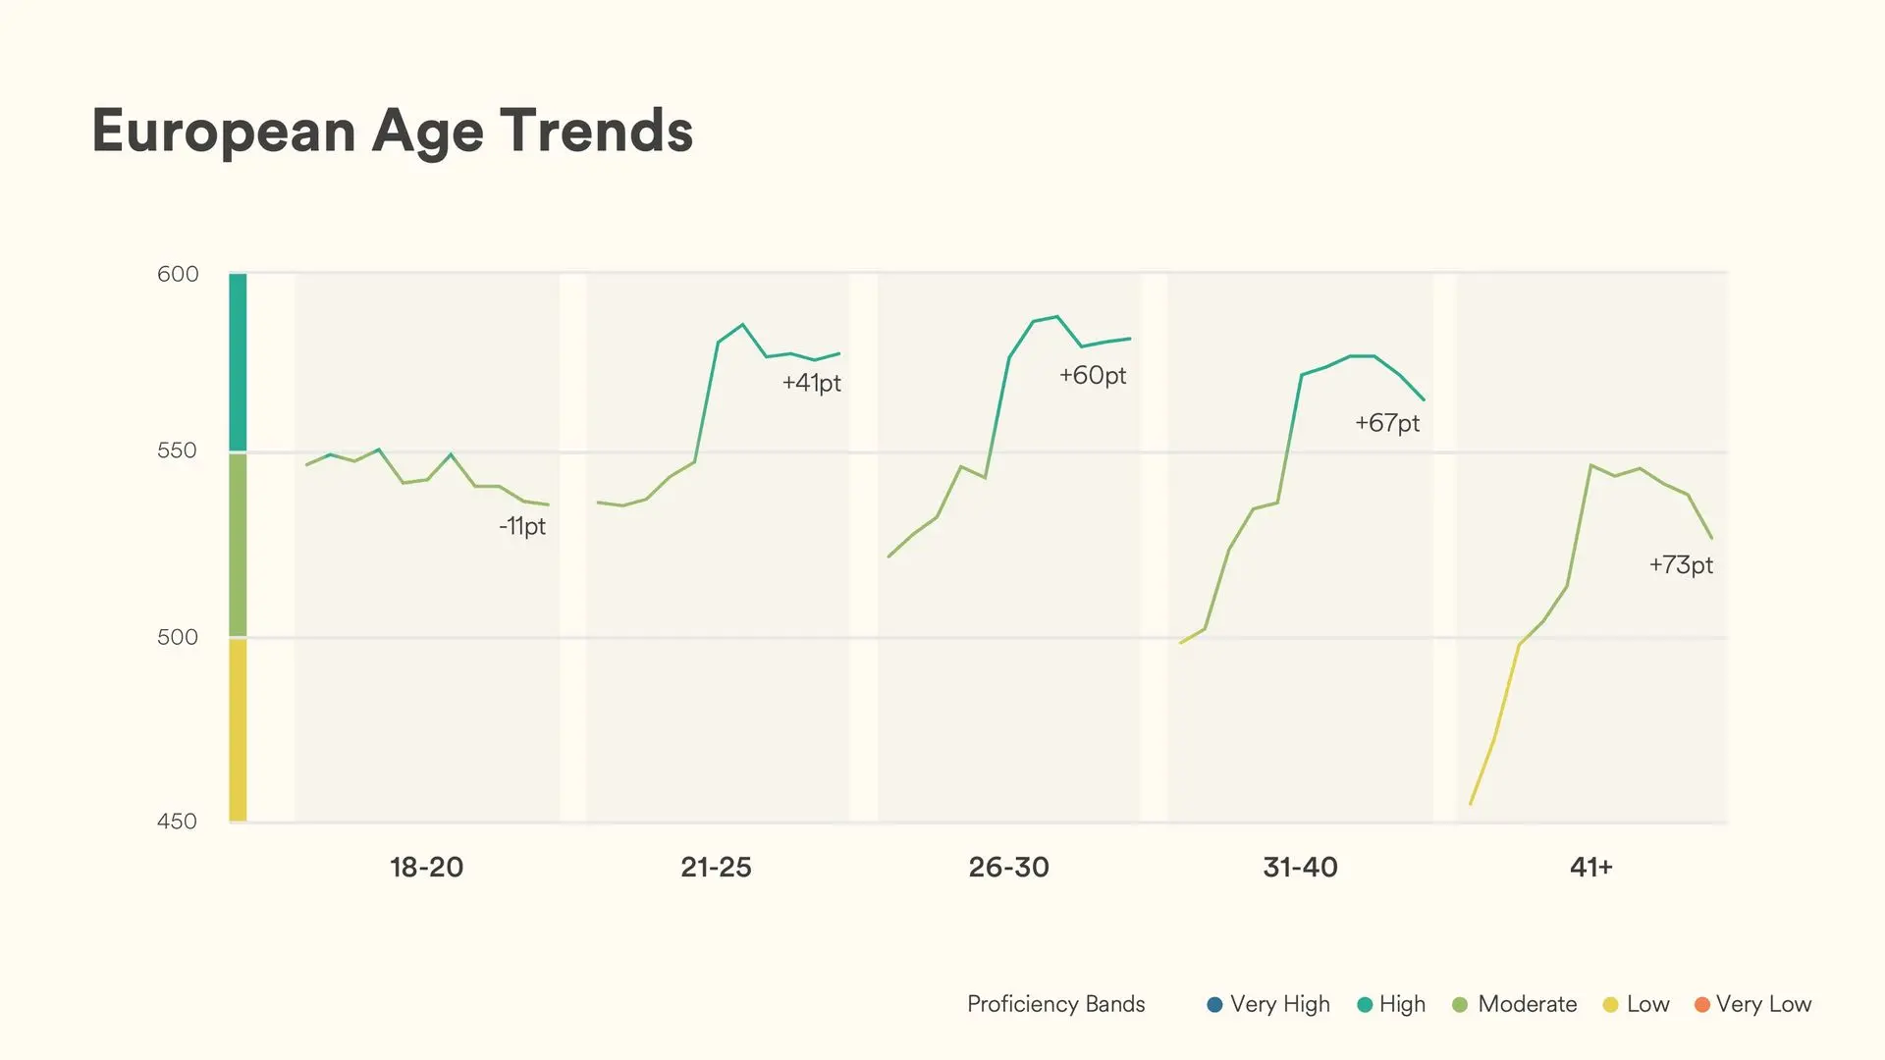Click the blue Very High legend dot
The height and width of the screenshot is (1060, 1885).
point(1214,1004)
